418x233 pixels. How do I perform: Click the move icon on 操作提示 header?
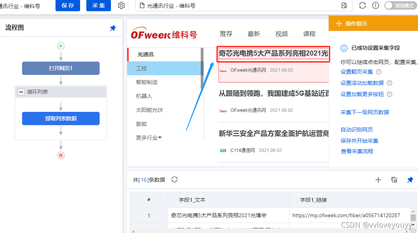[x=339, y=24]
